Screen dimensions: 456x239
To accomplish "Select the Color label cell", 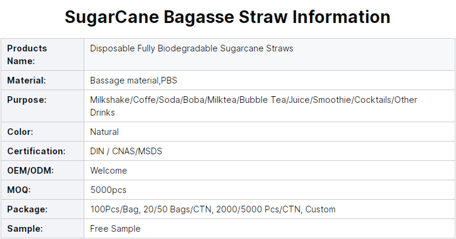I will 42,132.
